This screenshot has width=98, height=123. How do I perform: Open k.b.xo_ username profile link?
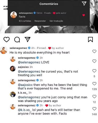click(23, 93)
